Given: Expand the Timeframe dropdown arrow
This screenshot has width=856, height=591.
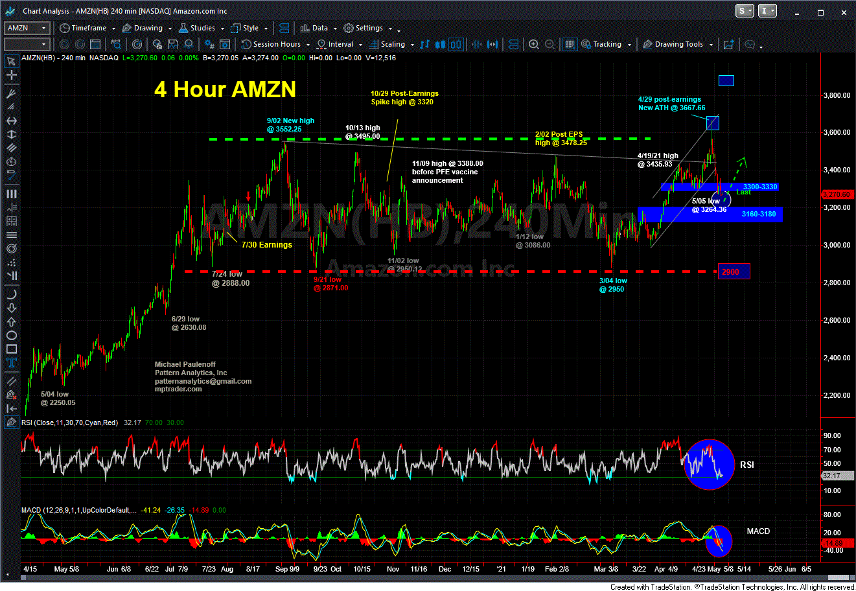Looking at the screenshot, I should (x=113, y=29).
